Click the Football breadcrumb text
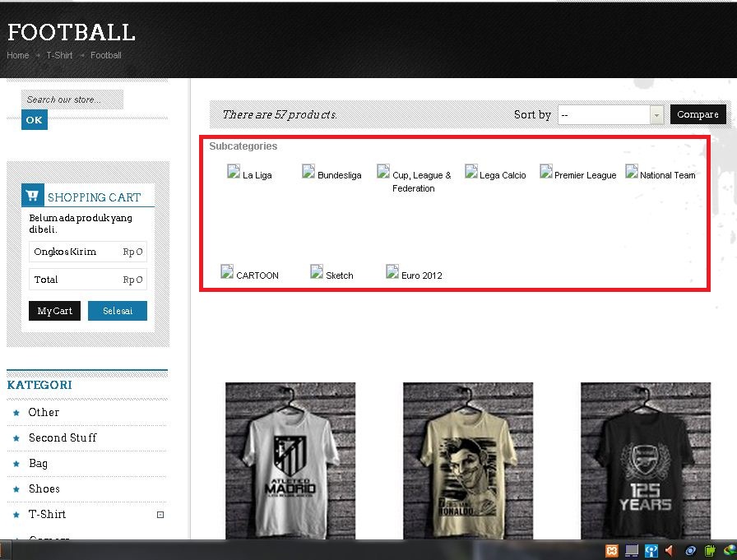The image size is (737, 560). pyautogui.click(x=106, y=55)
